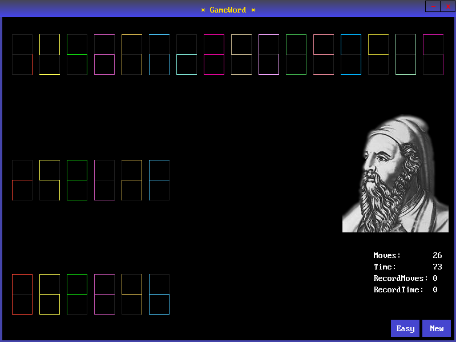
Task: Click the Easy difficulty button
Action: [405, 328]
